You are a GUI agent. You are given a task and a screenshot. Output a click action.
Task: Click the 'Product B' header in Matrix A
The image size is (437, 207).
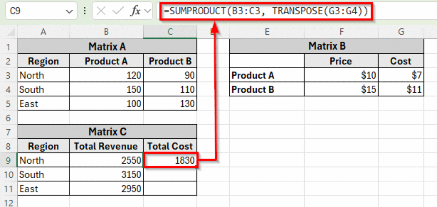[x=170, y=61]
